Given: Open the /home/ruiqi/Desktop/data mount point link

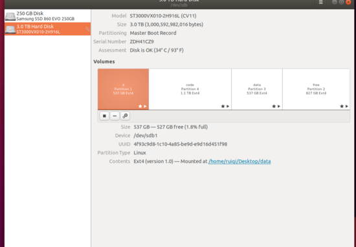Looking at the screenshot, I should pos(239,161).
